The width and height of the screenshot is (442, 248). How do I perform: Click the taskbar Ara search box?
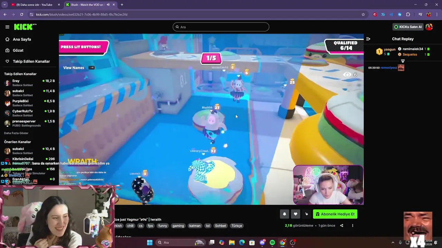pos(181,242)
